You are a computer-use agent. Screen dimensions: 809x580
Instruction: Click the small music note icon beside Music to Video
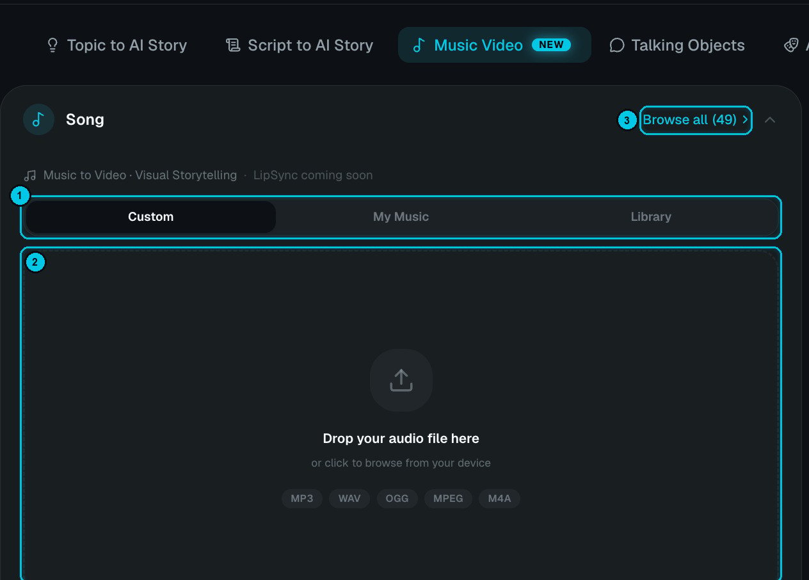[30, 175]
